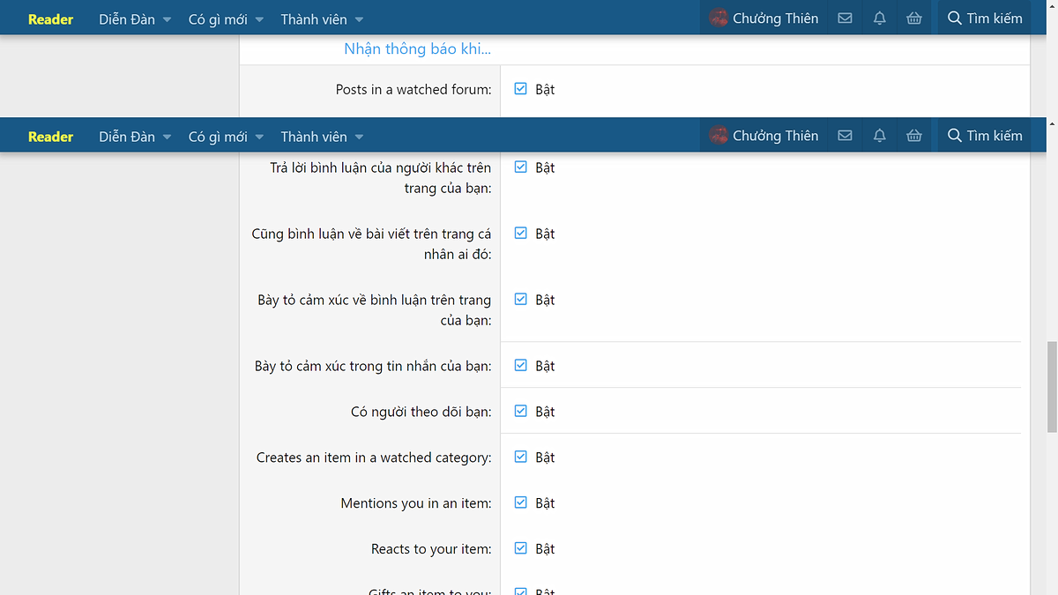Toggle the 'Có người theo dõi bạn' checkbox
The image size is (1058, 595).
click(520, 412)
